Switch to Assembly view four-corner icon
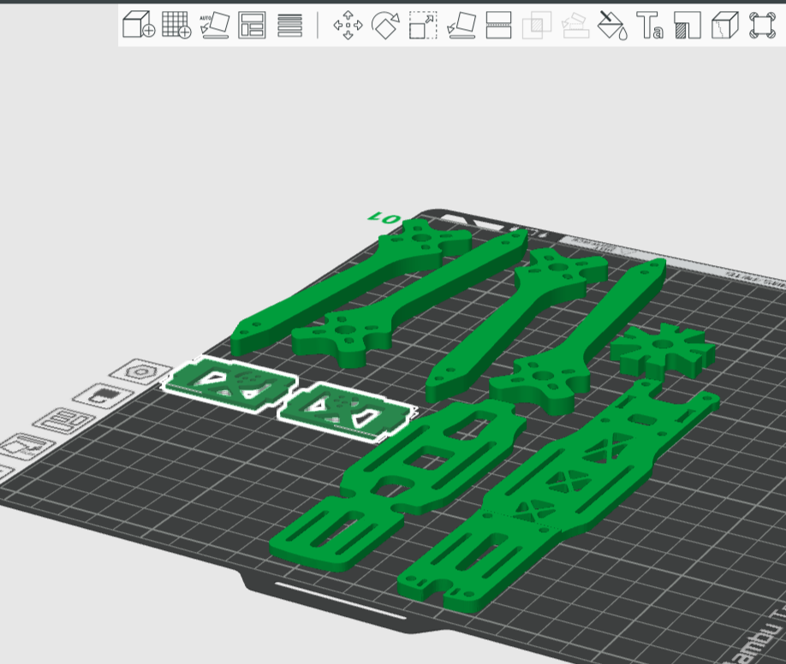 762,25
